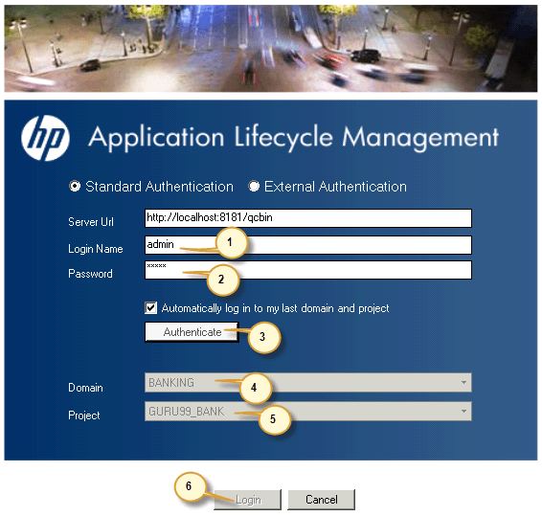Click the Login button
Screen dimensions: 542x516
[x=247, y=500]
